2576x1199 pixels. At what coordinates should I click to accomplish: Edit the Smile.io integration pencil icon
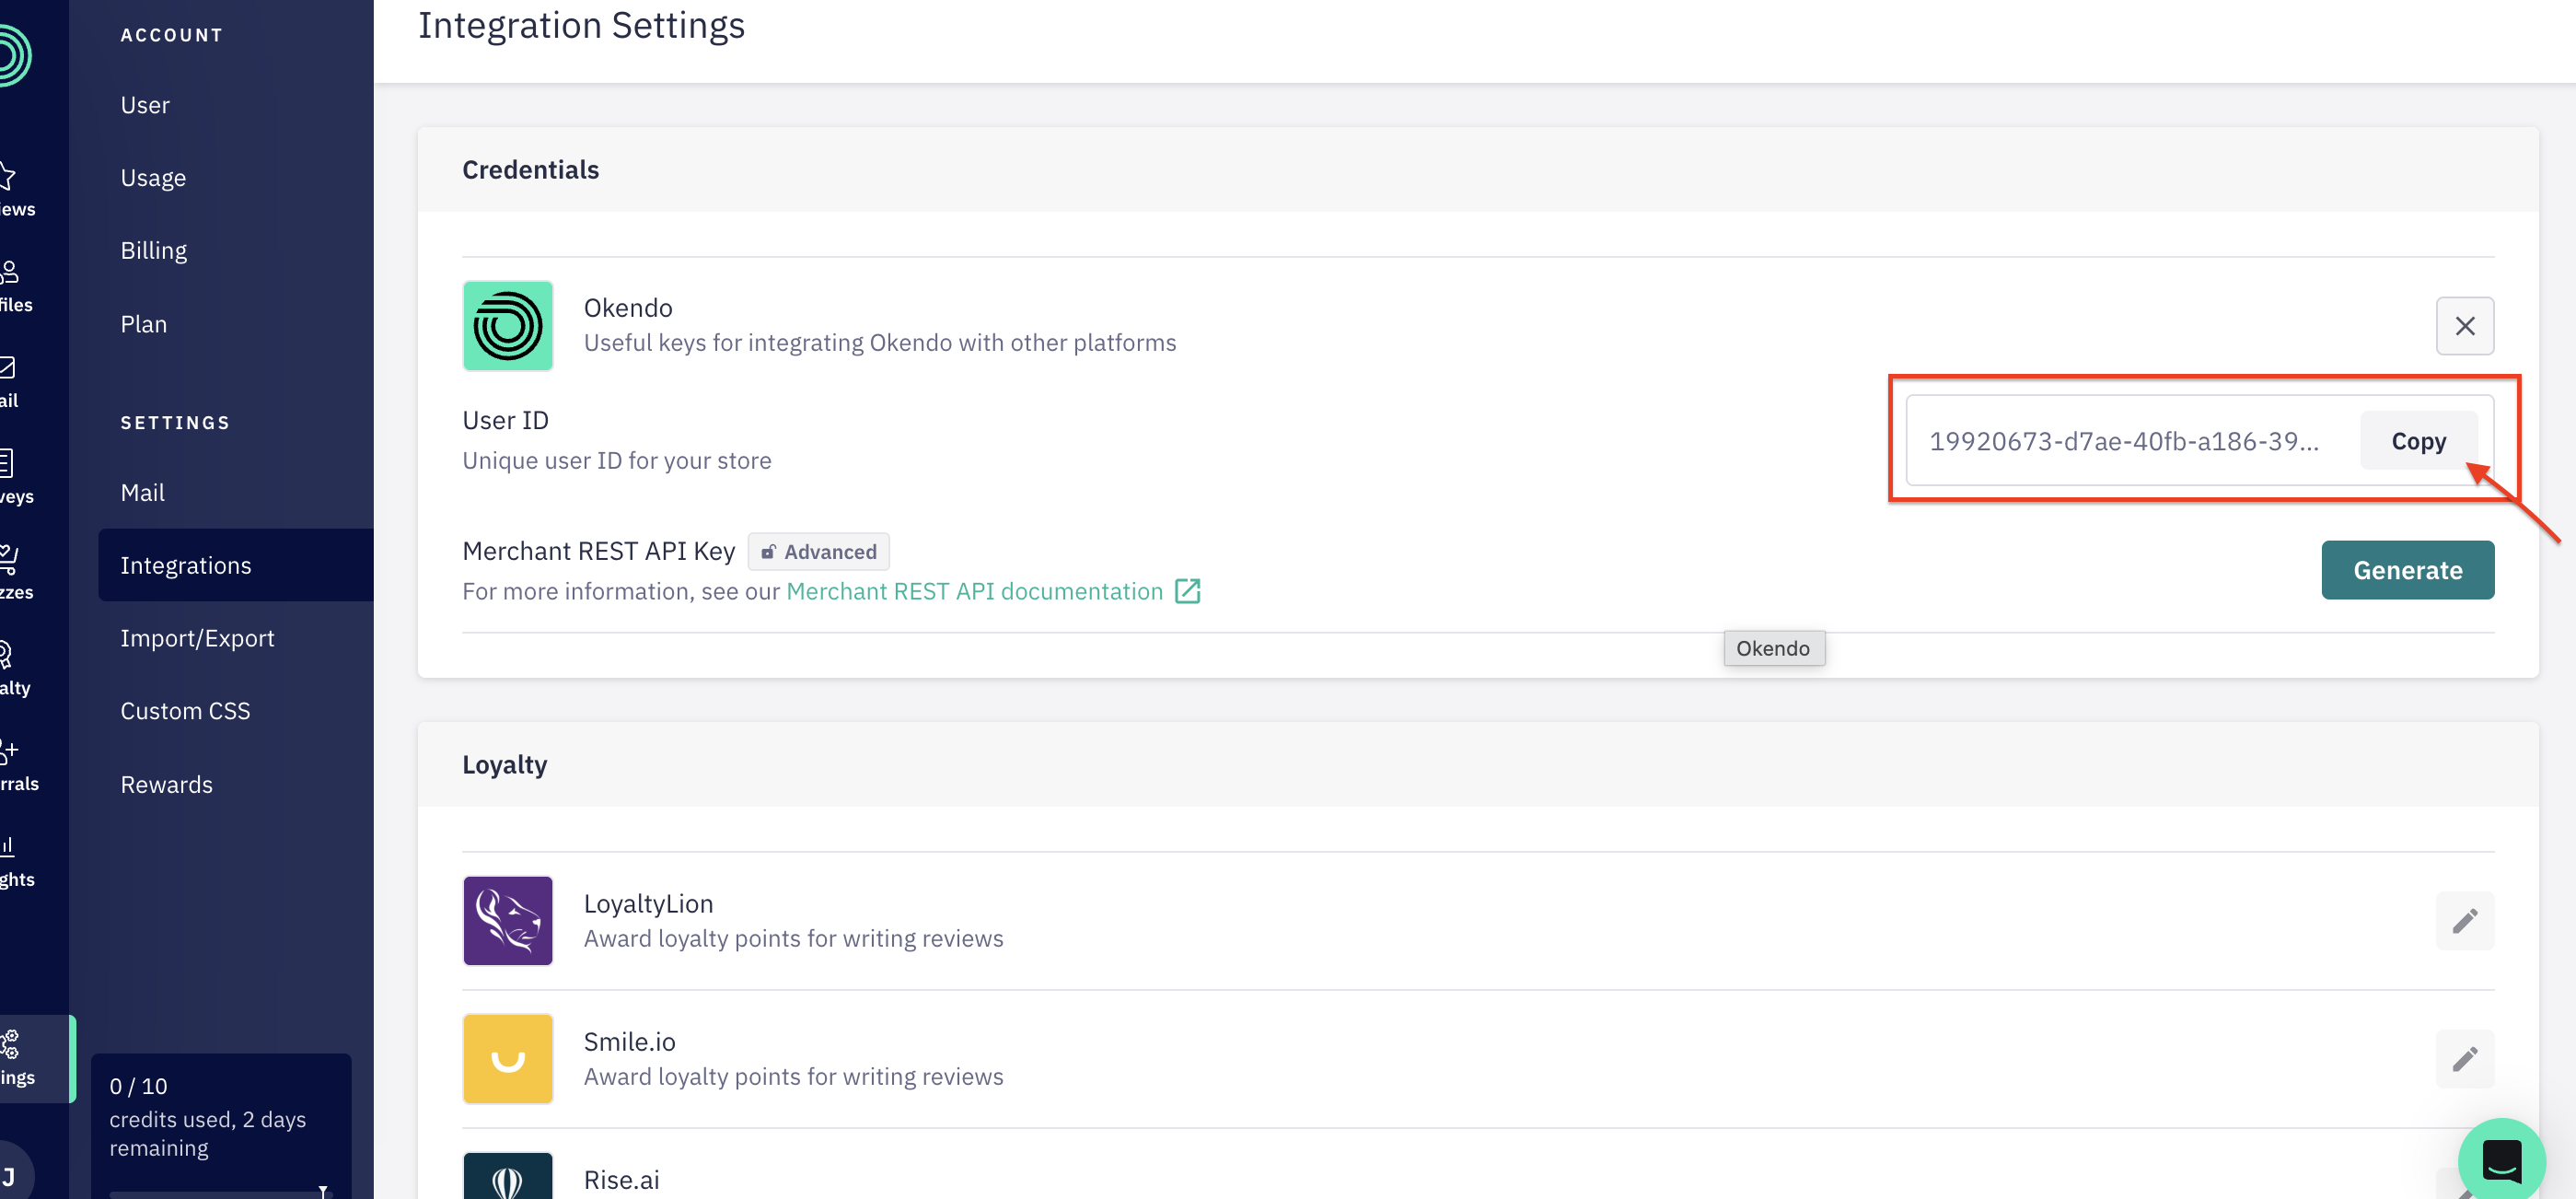click(2464, 1058)
